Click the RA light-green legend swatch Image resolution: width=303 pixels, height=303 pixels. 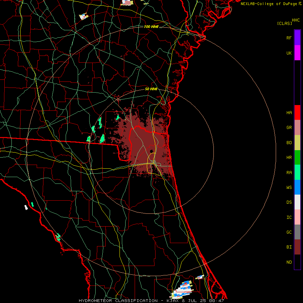point(297,172)
